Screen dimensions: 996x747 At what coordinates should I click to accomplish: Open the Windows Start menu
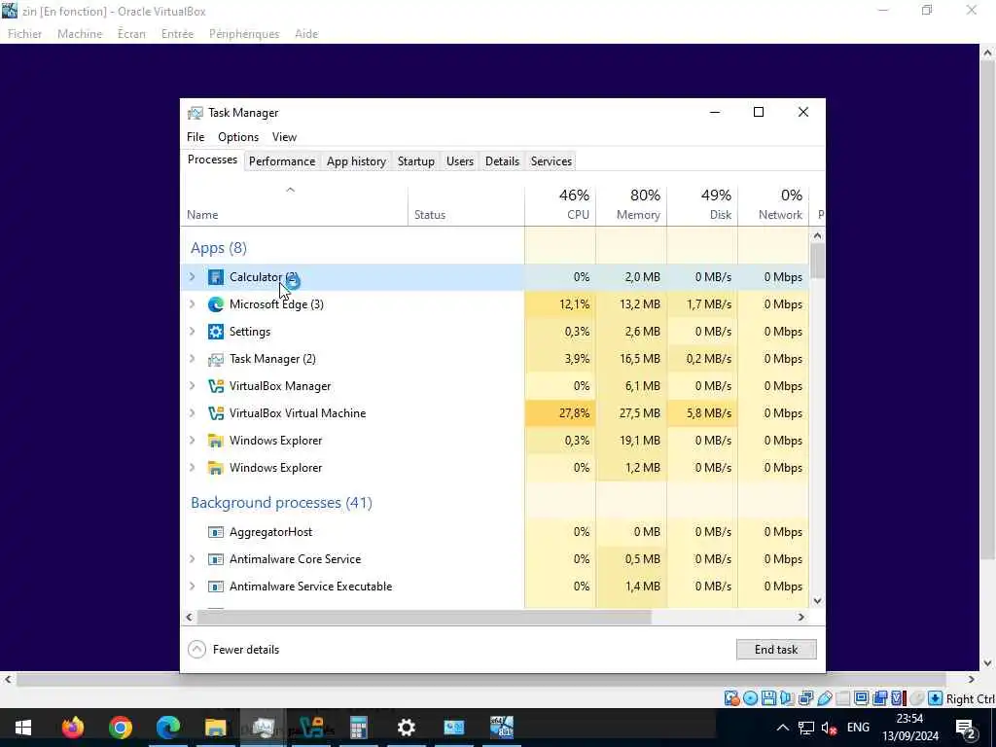(23, 728)
